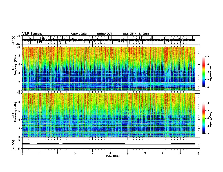
Task: Click the 'start UT = 11:20:0' label
Action: coord(136,34)
